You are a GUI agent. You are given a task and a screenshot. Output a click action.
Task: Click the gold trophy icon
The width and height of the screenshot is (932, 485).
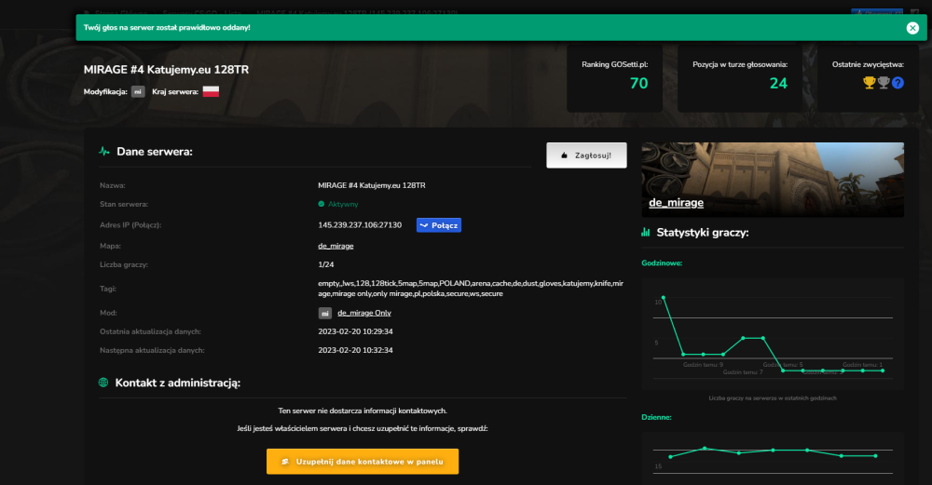869,83
